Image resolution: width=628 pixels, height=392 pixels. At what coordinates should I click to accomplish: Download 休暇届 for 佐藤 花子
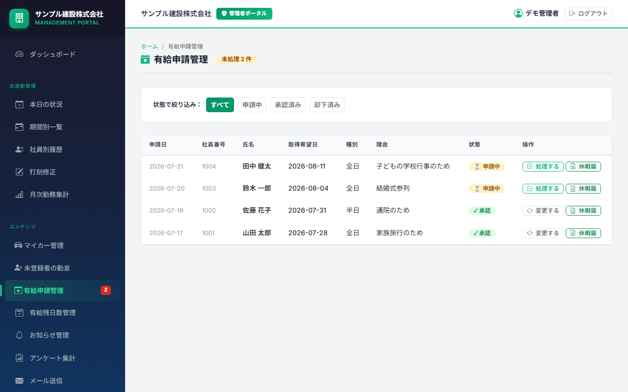[583, 211]
